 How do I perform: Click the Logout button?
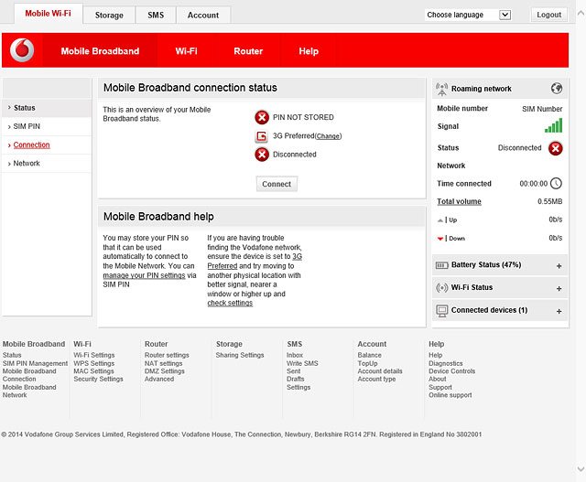click(549, 15)
